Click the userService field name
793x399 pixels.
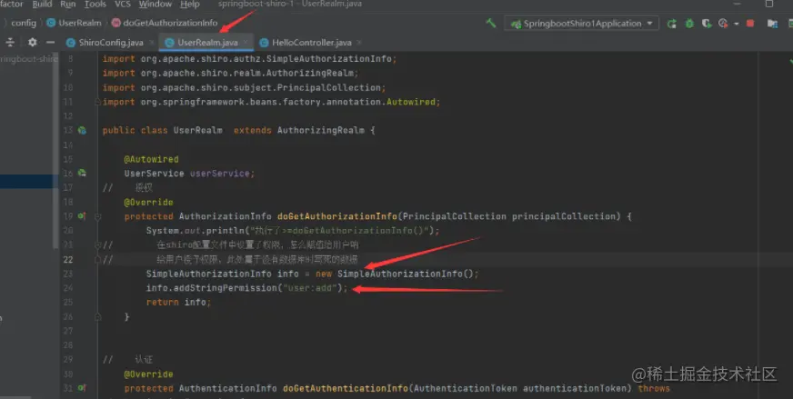(220, 174)
